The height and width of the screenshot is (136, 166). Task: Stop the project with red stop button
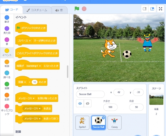point(84,9)
